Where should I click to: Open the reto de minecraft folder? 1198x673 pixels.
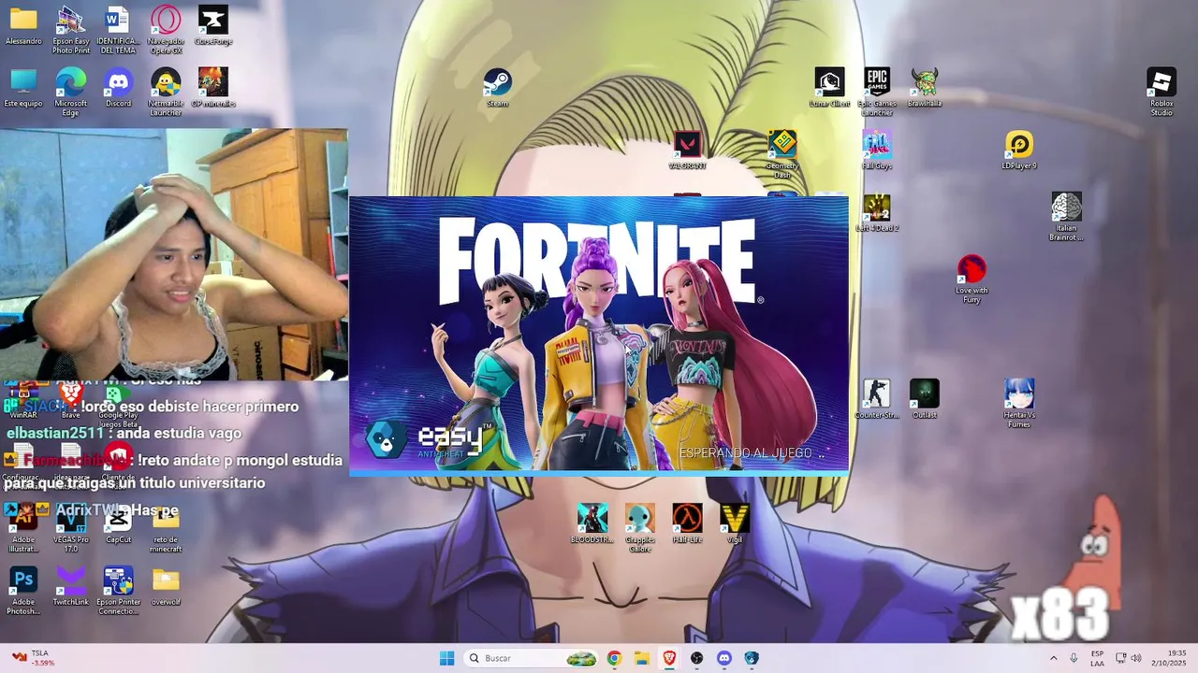(x=166, y=528)
